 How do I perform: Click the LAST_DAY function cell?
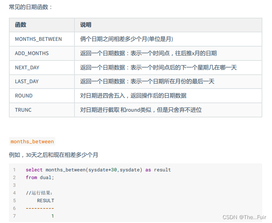(x=42, y=82)
